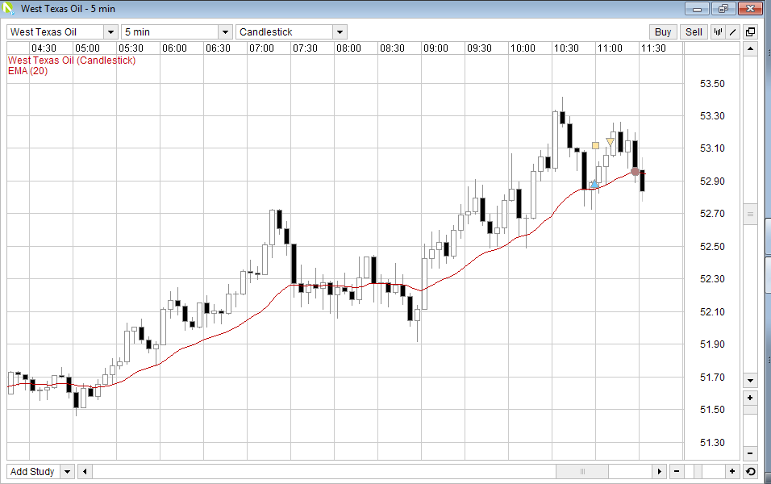
Task: Click the round brown marker on EMA line
Action: (635, 172)
